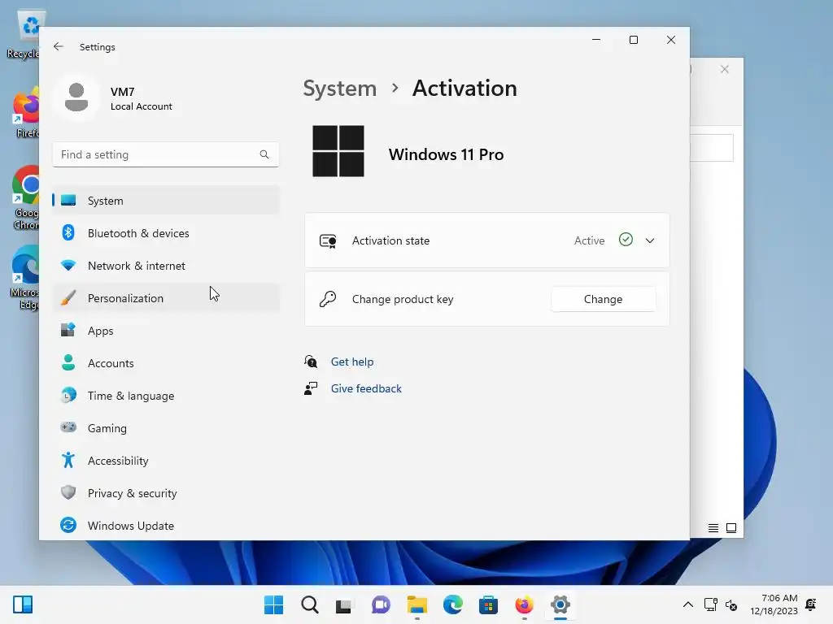Click the shield Privacy icon

point(68,492)
